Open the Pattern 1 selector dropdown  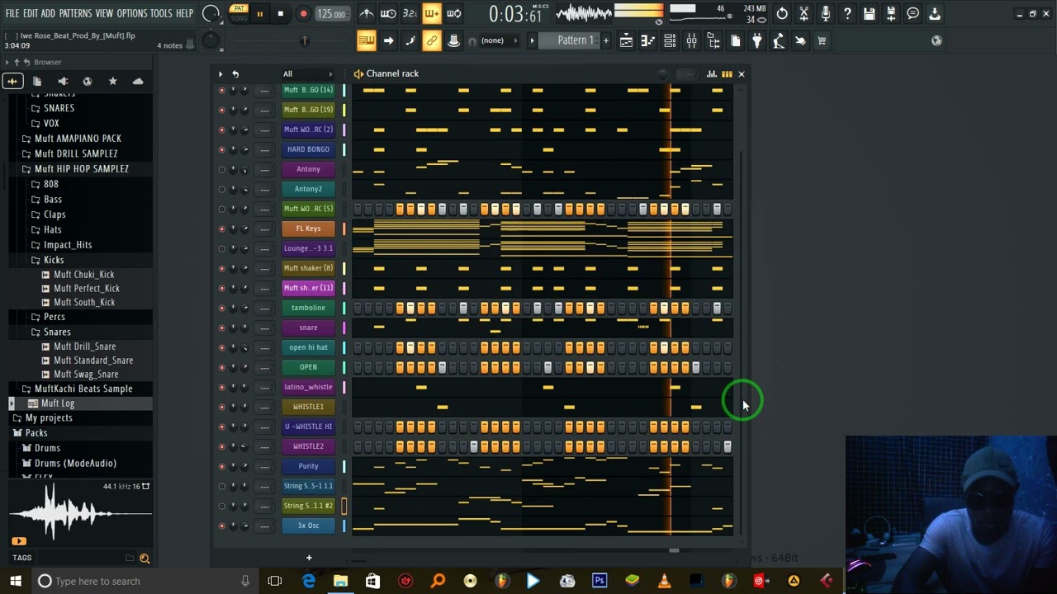(576, 40)
